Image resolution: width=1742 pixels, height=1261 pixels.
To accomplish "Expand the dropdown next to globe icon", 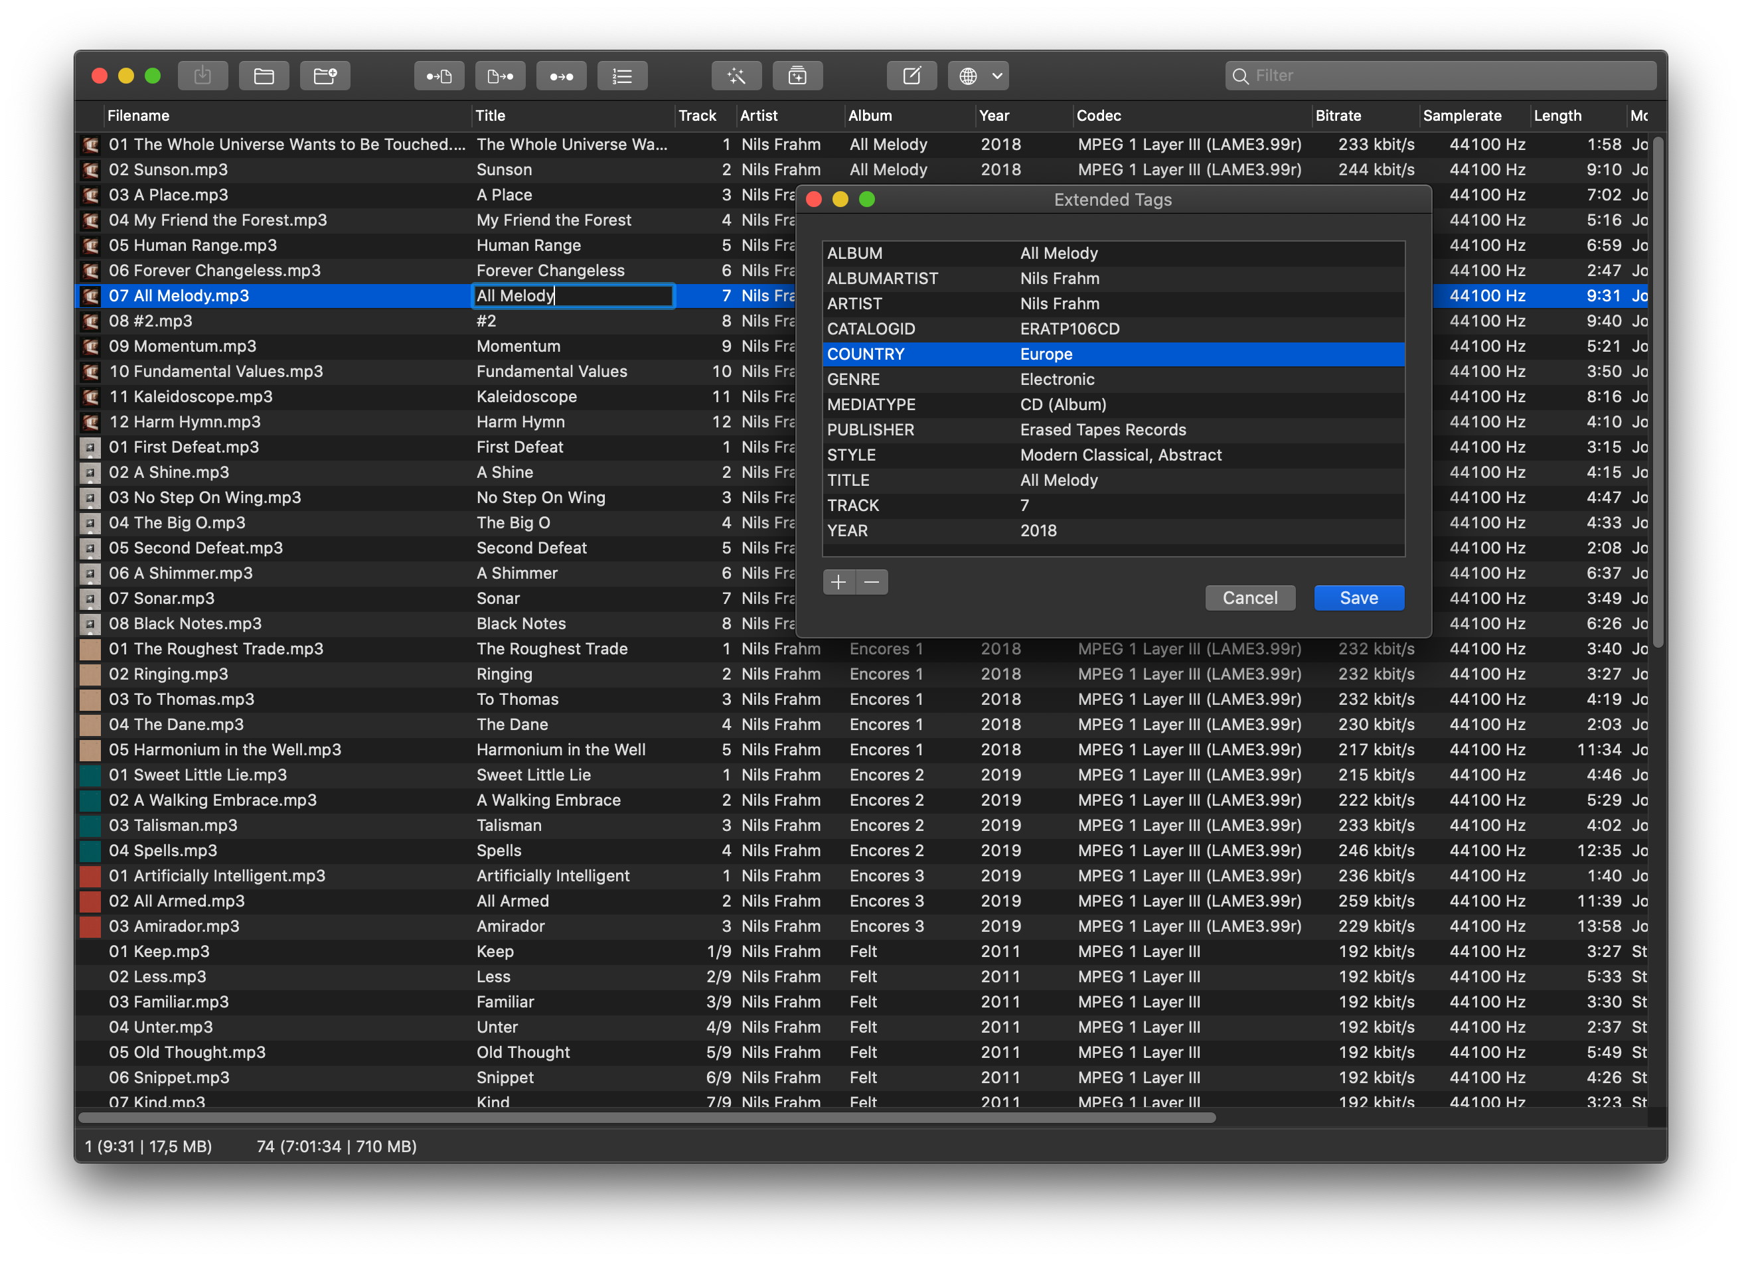I will pyautogui.click(x=995, y=76).
